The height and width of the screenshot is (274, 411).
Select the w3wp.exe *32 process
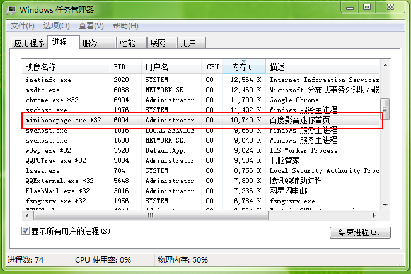(x=201, y=150)
